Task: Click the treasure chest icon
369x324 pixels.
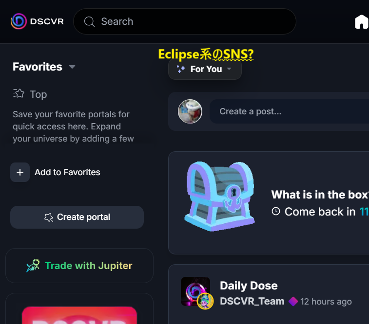Action: point(219,196)
